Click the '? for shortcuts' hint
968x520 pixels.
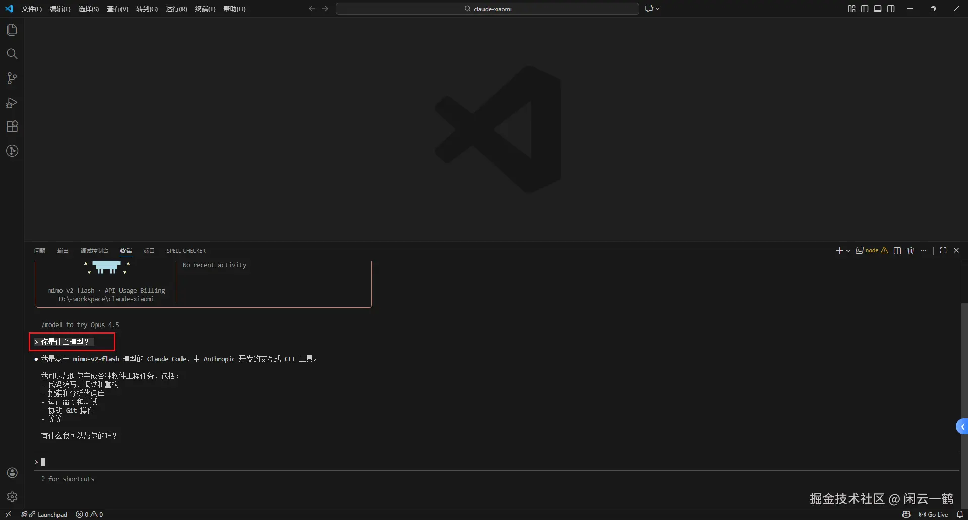pos(68,479)
